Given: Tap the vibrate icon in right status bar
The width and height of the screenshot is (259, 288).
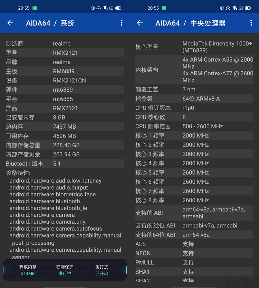Looking at the screenshot, I should coord(222,8).
